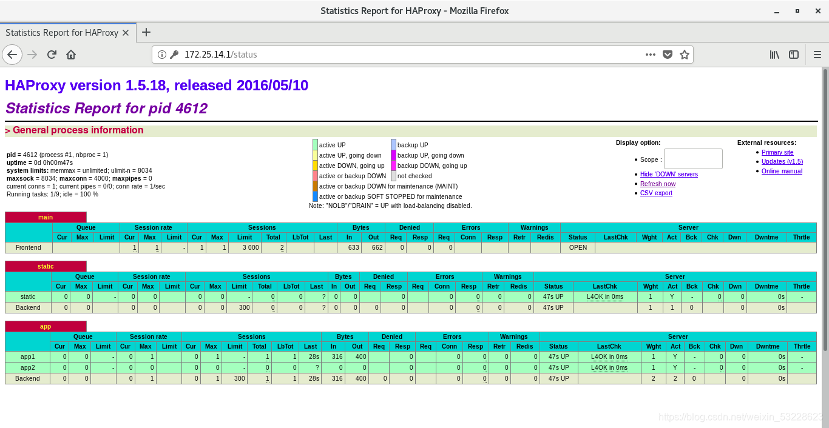Click the 'static' proxy title label
This screenshot has width=829, height=428.
[x=46, y=266]
